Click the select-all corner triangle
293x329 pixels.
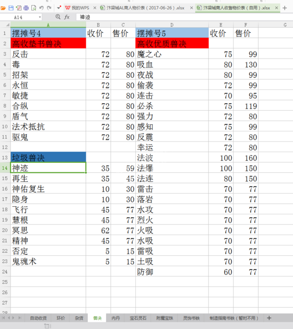click(8, 25)
